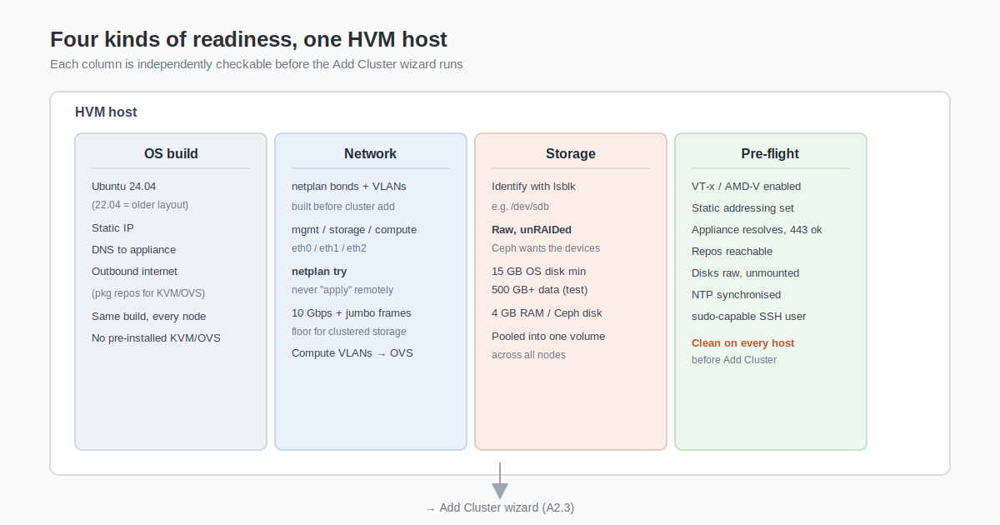Image resolution: width=1000 pixels, height=525 pixels.
Task: Click "sudo-capable SSH user" item
Action: (749, 317)
